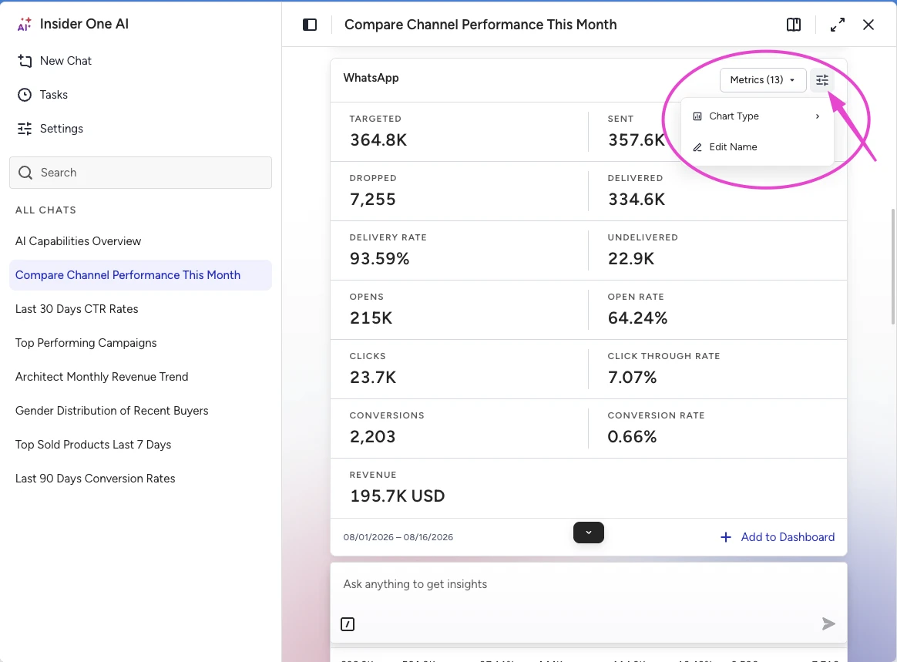The image size is (897, 662).
Task: Toggle the sidebar panel icon
Action: pos(310,25)
